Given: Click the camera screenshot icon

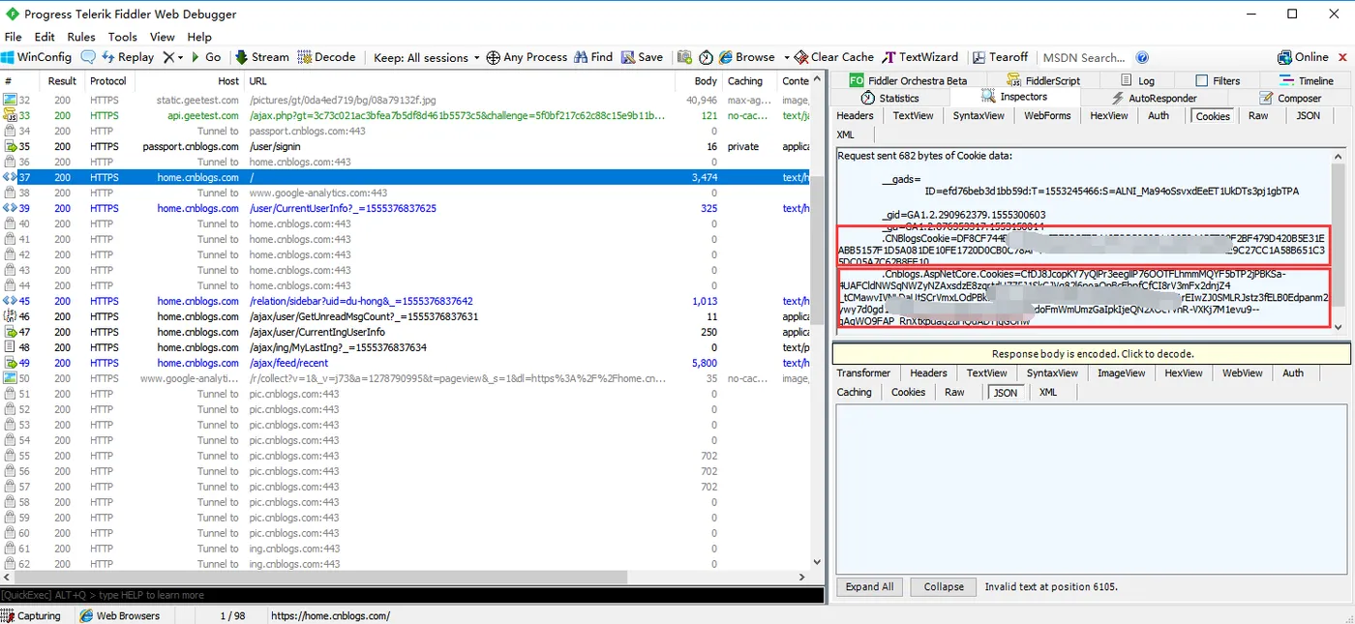Looking at the screenshot, I should (x=684, y=57).
